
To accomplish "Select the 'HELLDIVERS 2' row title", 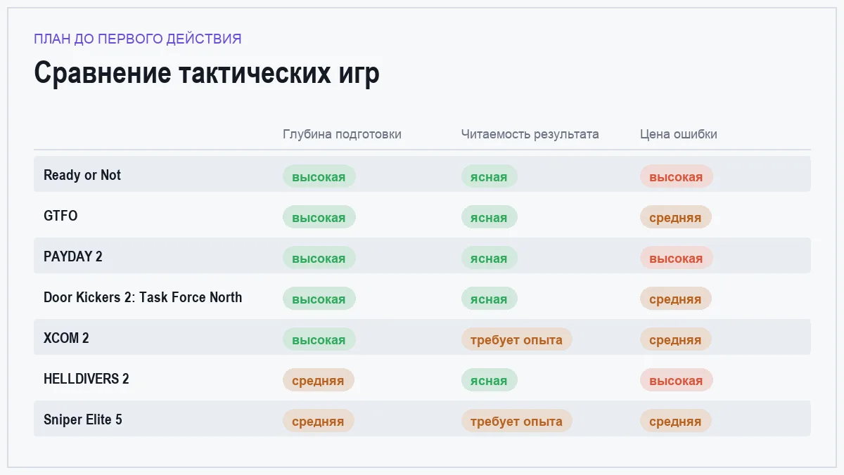I will click(87, 379).
